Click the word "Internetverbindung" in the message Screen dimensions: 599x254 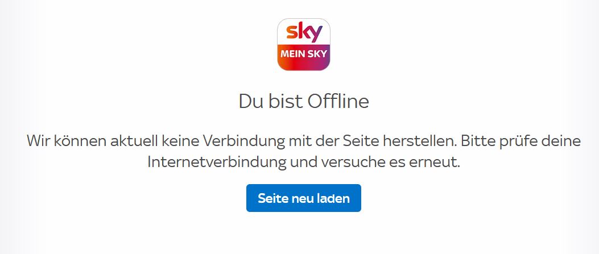click(x=217, y=163)
